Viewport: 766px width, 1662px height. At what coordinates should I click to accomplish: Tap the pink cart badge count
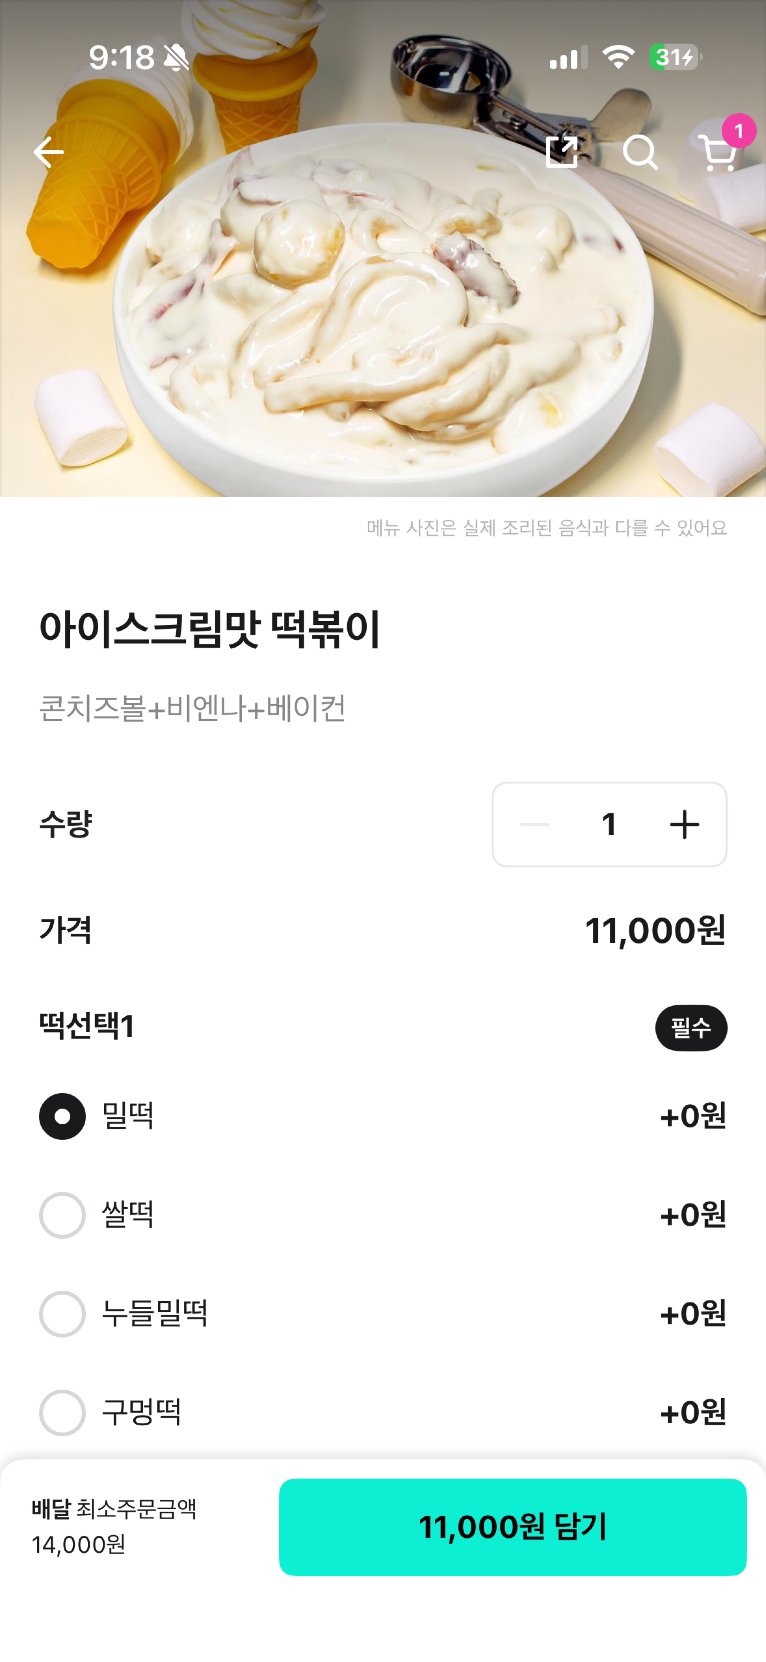point(738,131)
